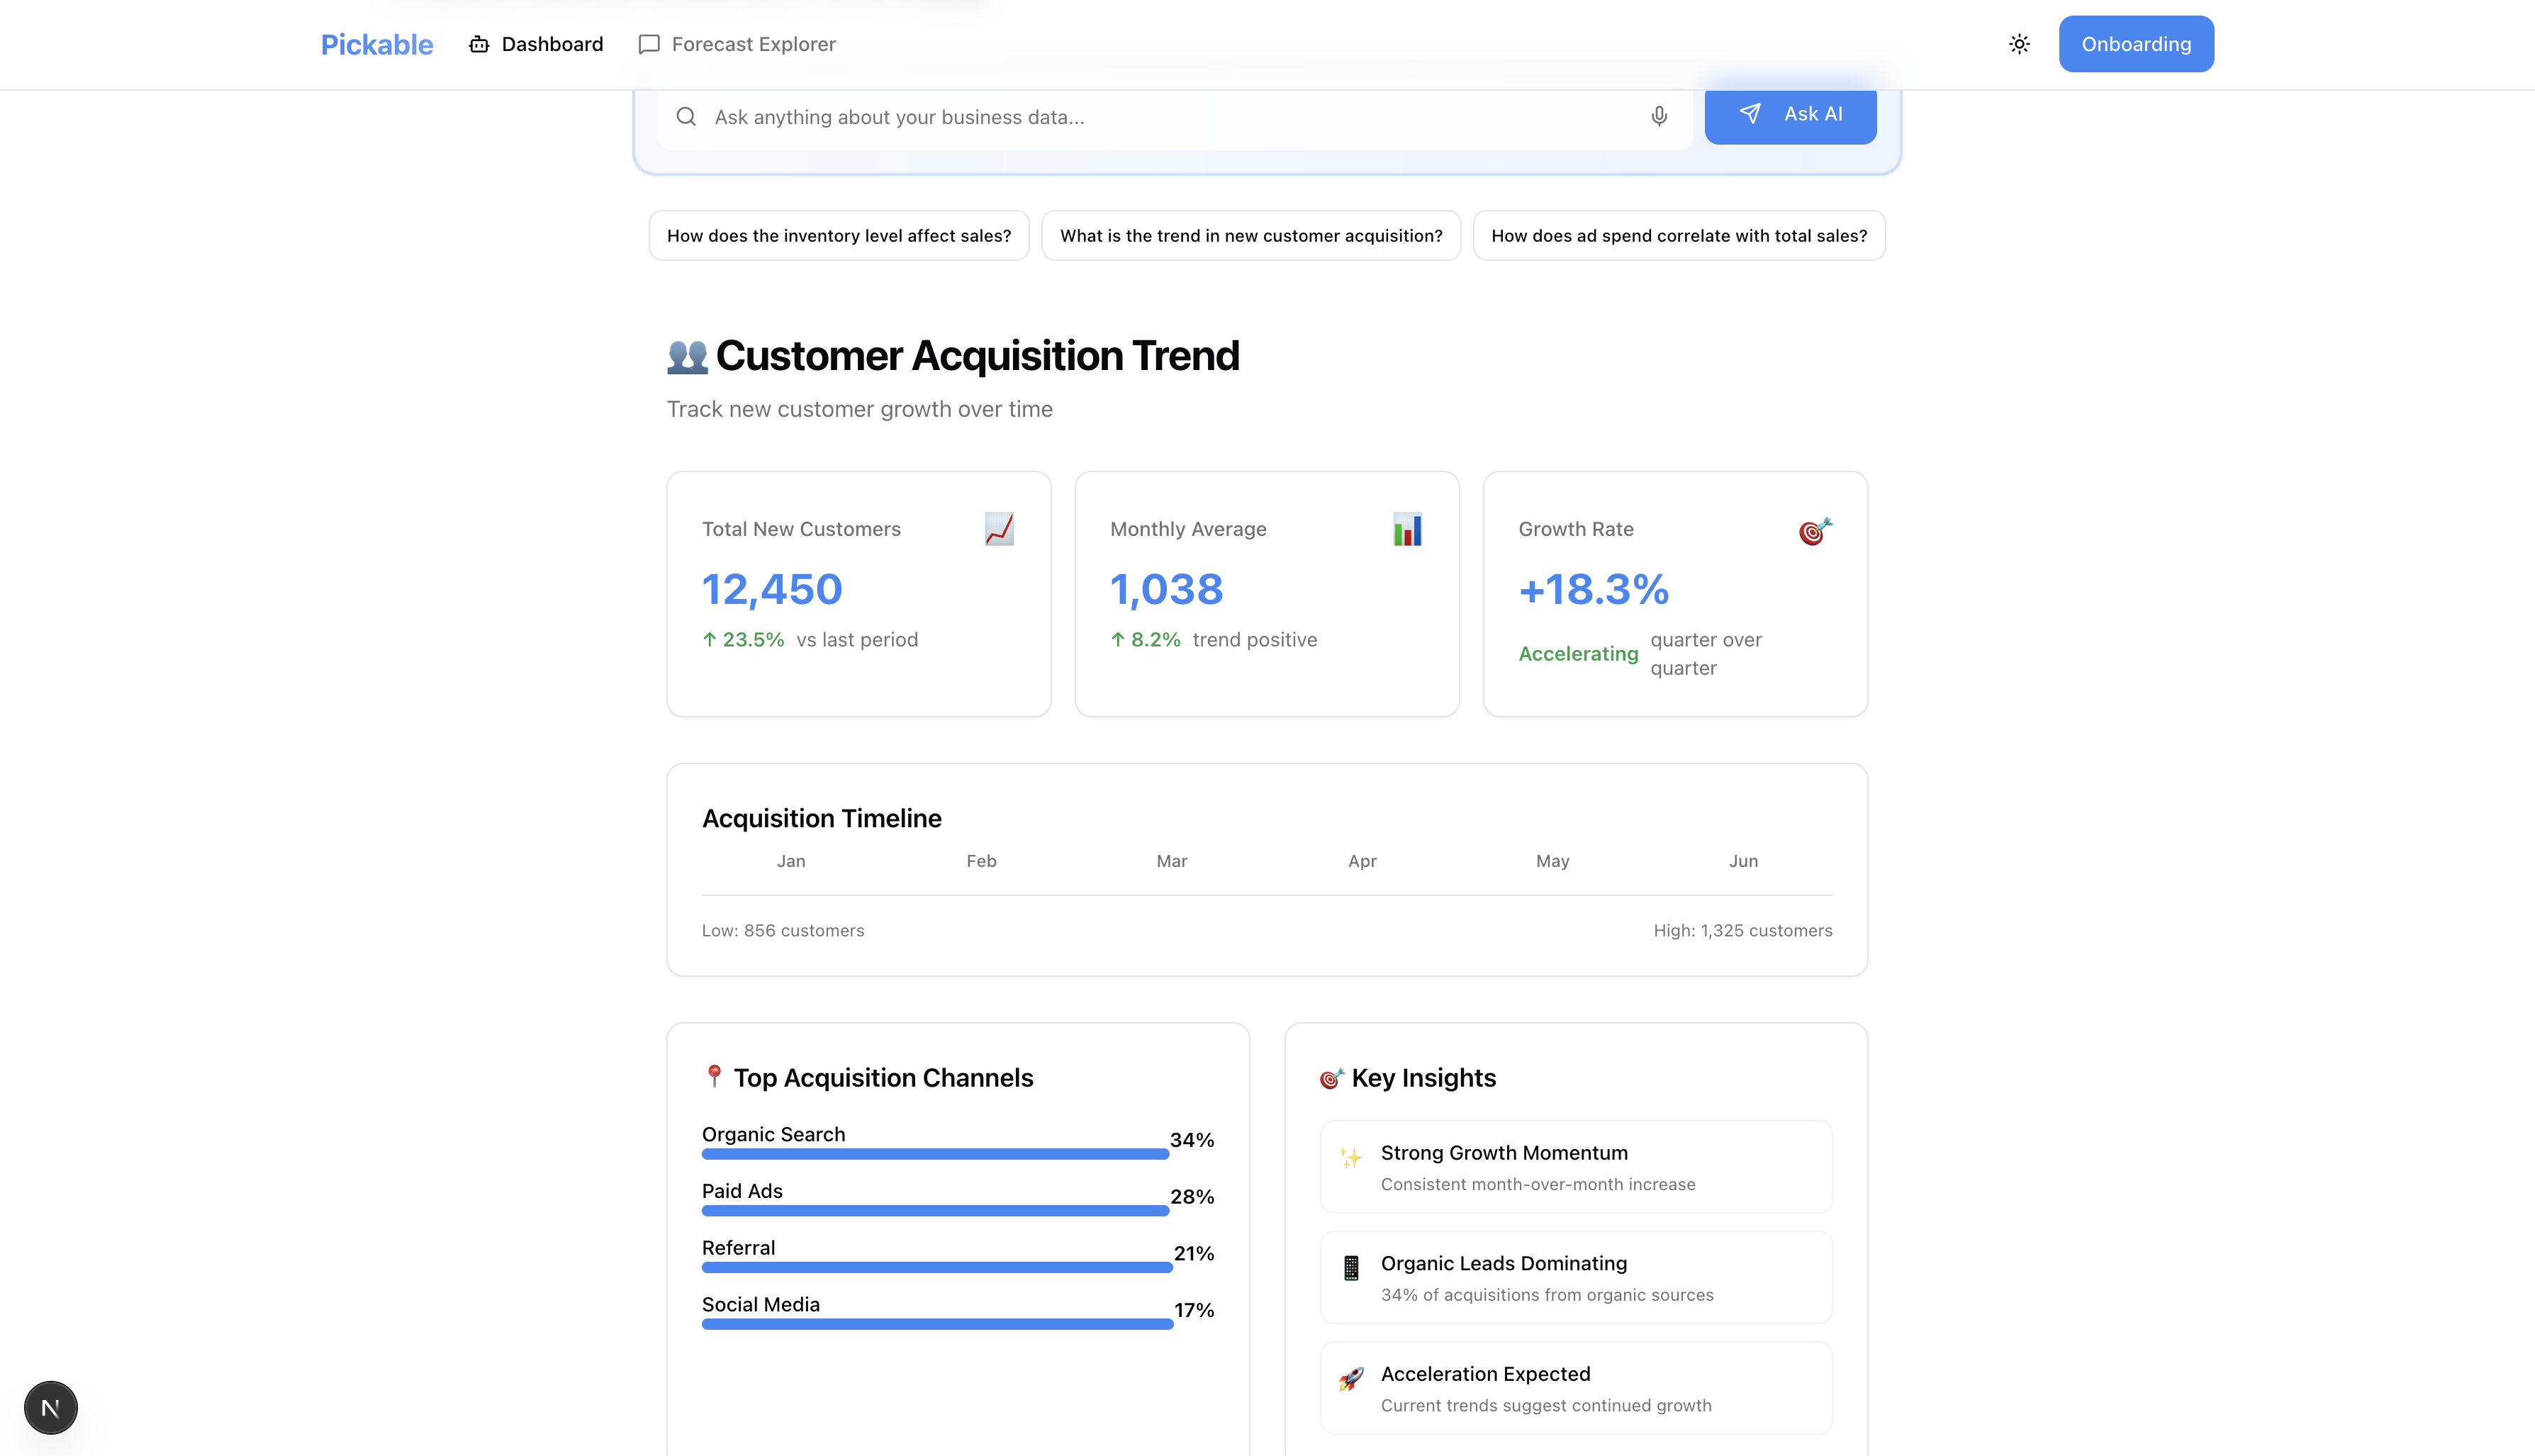This screenshot has height=1456, width=2535.
Task: Click the rocket icon by Acceleration Expected
Action: [x=1350, y=1379]
